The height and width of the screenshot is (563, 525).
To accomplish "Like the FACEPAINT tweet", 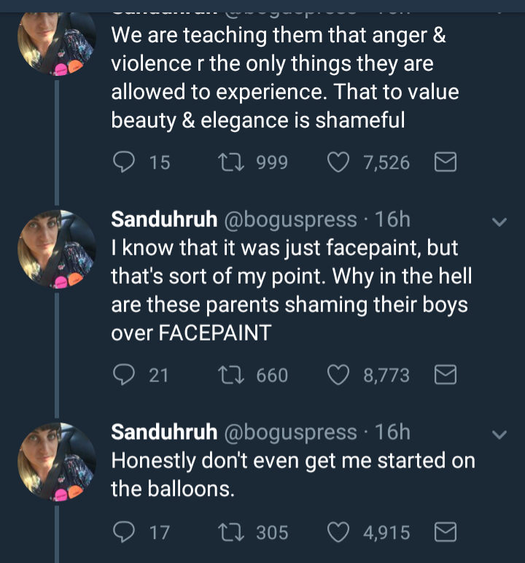I will pos(338,375).
